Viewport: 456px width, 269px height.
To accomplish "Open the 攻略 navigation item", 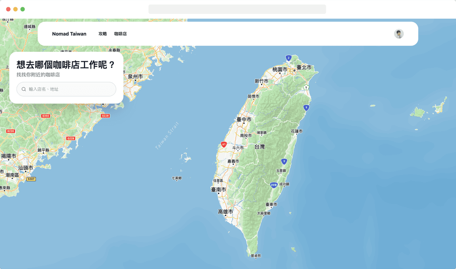I will (x=103, y=34).
